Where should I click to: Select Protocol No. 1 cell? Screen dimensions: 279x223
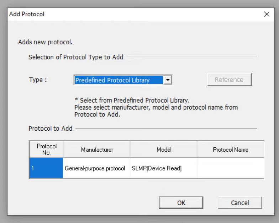(x=46, y=168)
